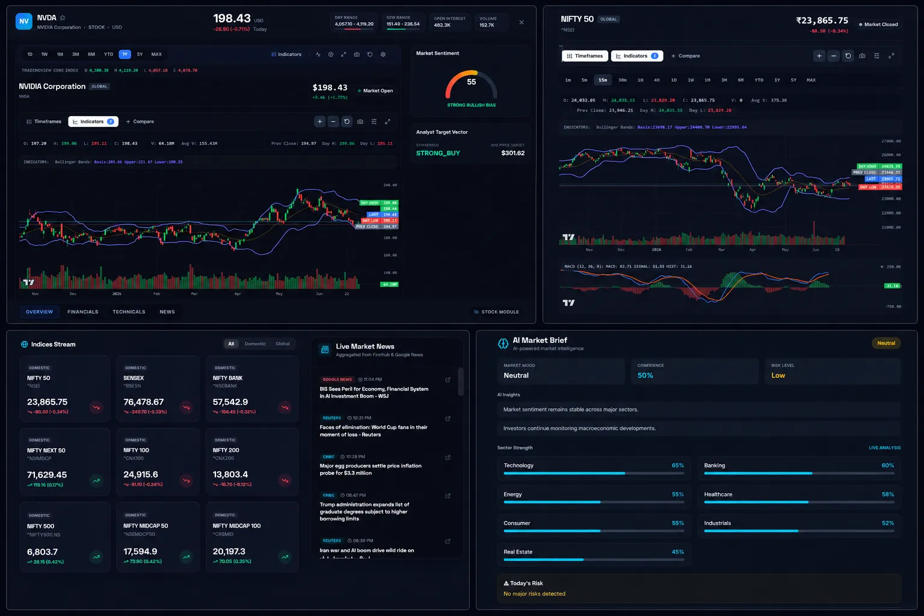Open the NIFTY BANK index card
The width and height of the screenshot is (924, 616).
pos(252,389)
